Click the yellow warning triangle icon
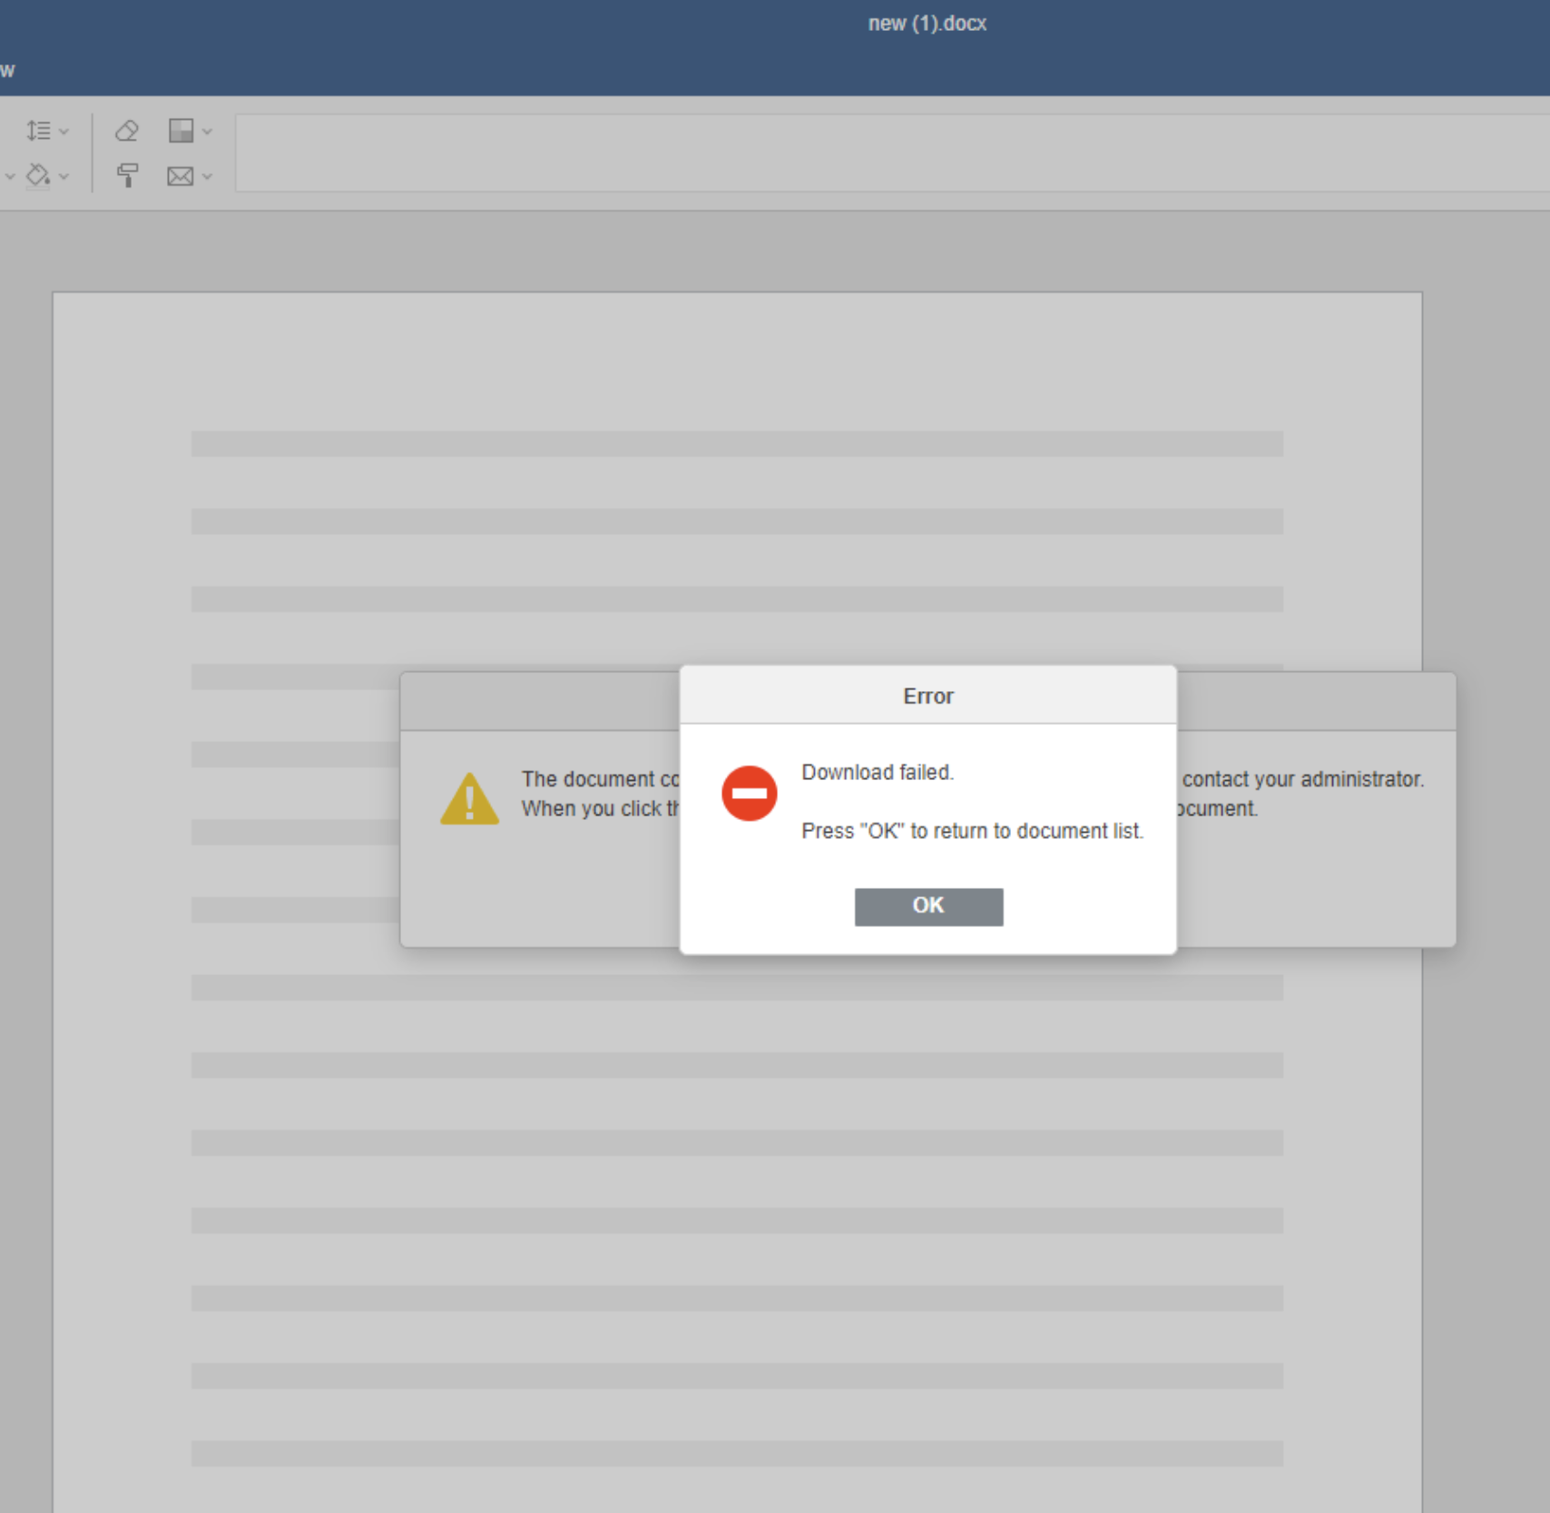The width and height of the screenshot is (1550, 1513). tap(469, 799)
